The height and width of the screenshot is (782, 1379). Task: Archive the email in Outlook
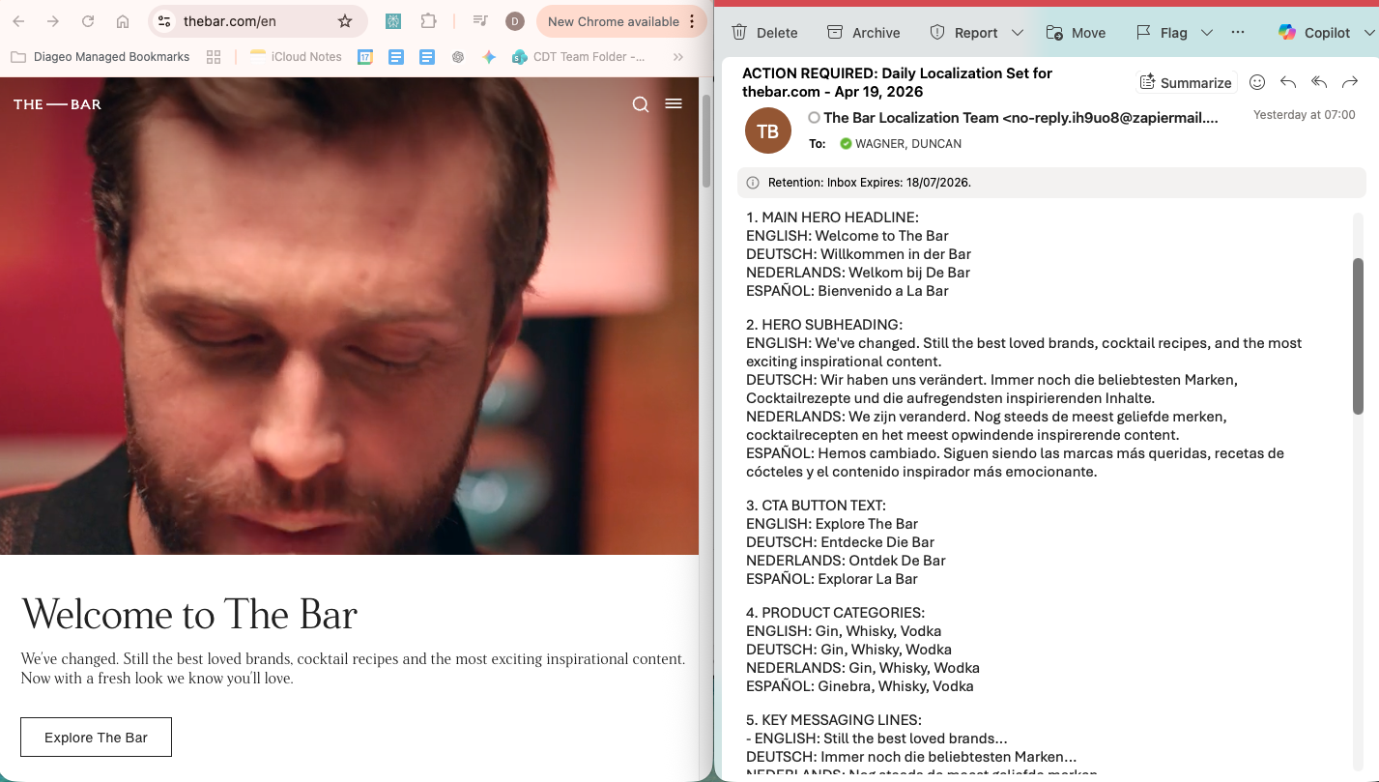tap(863, 33)
